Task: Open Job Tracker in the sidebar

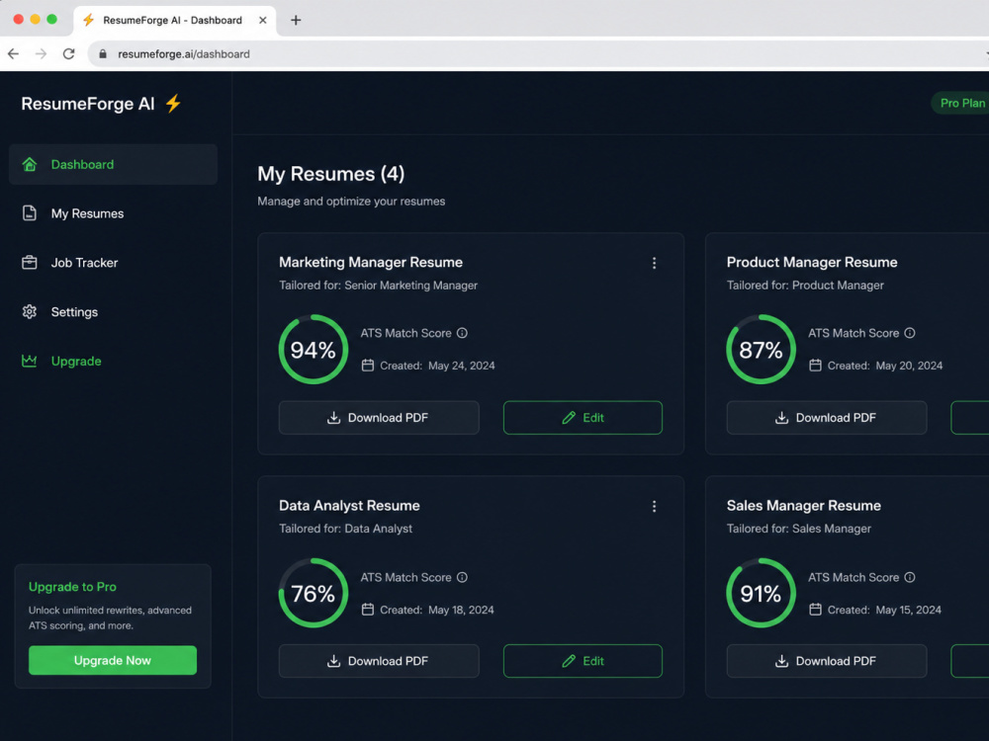Action: (114, 263)
